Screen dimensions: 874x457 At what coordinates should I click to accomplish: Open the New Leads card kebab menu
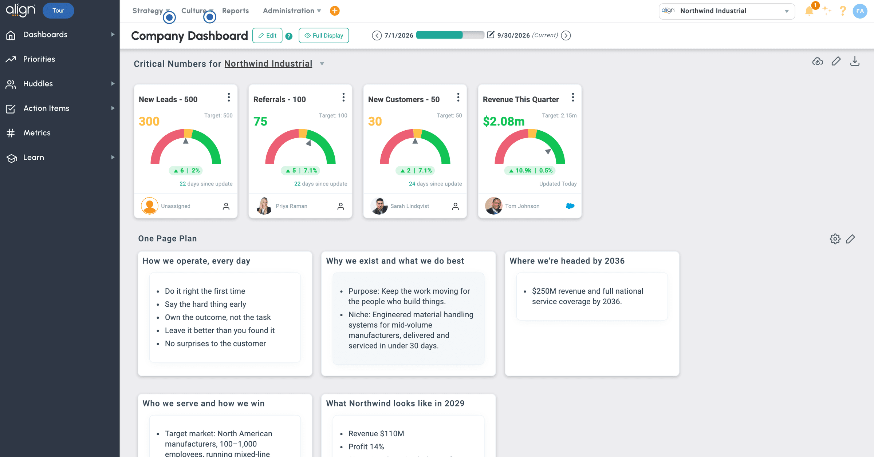coord(229,97)
